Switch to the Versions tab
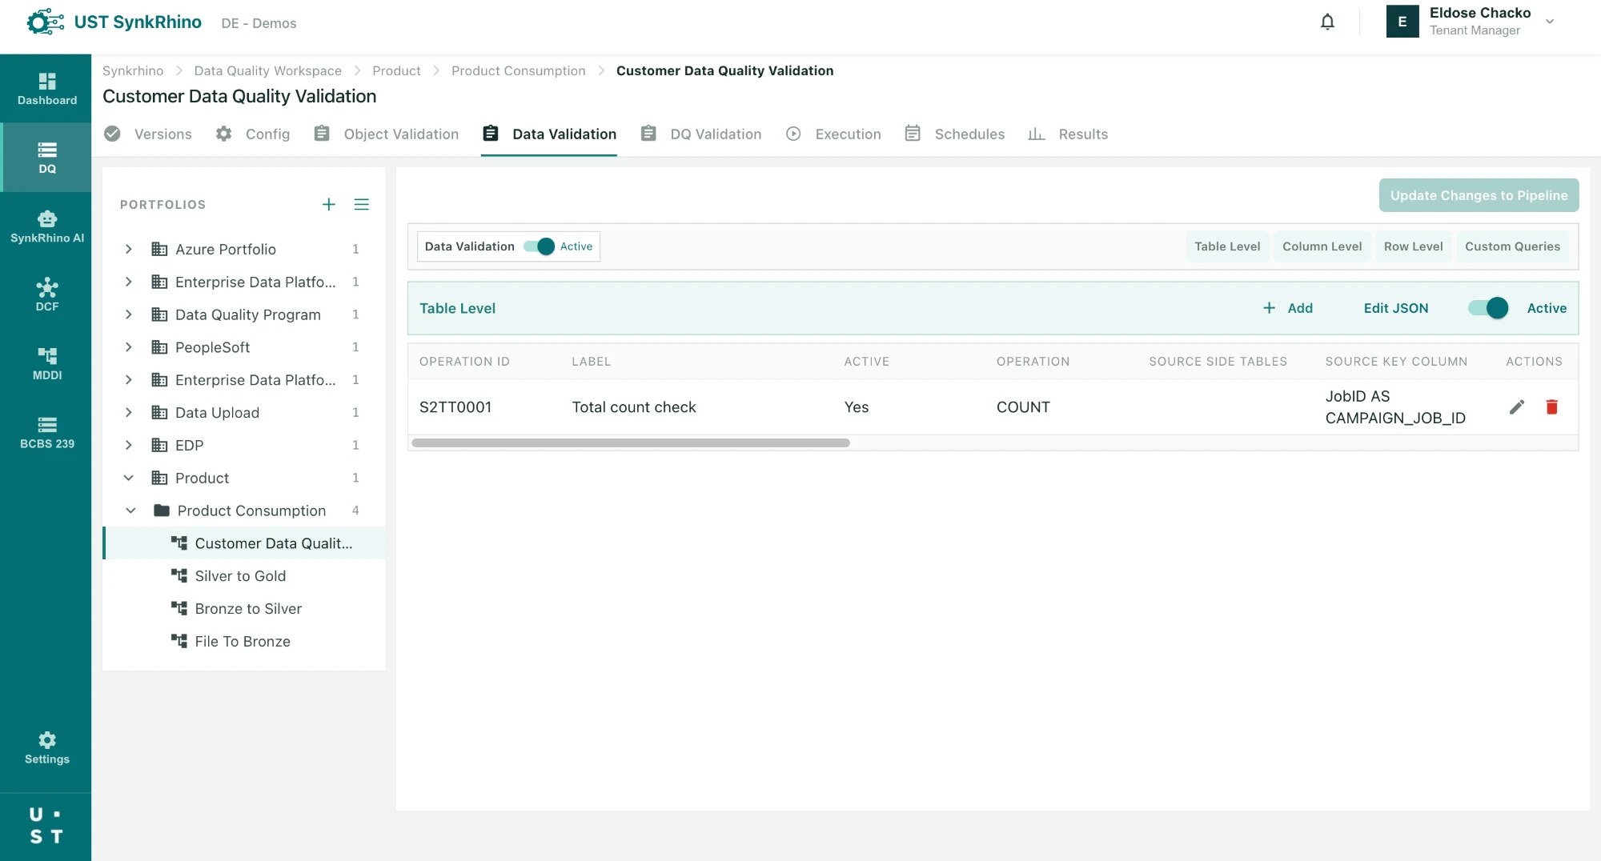Viewport: 1601px width, 861px height. (x=148, y=134)
